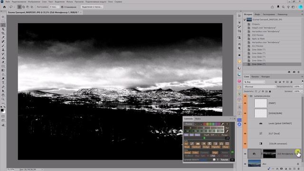Open the workspace switcher dropdown at top right
This screenshot has height=171, width=304.
click(x=294, y=7)
